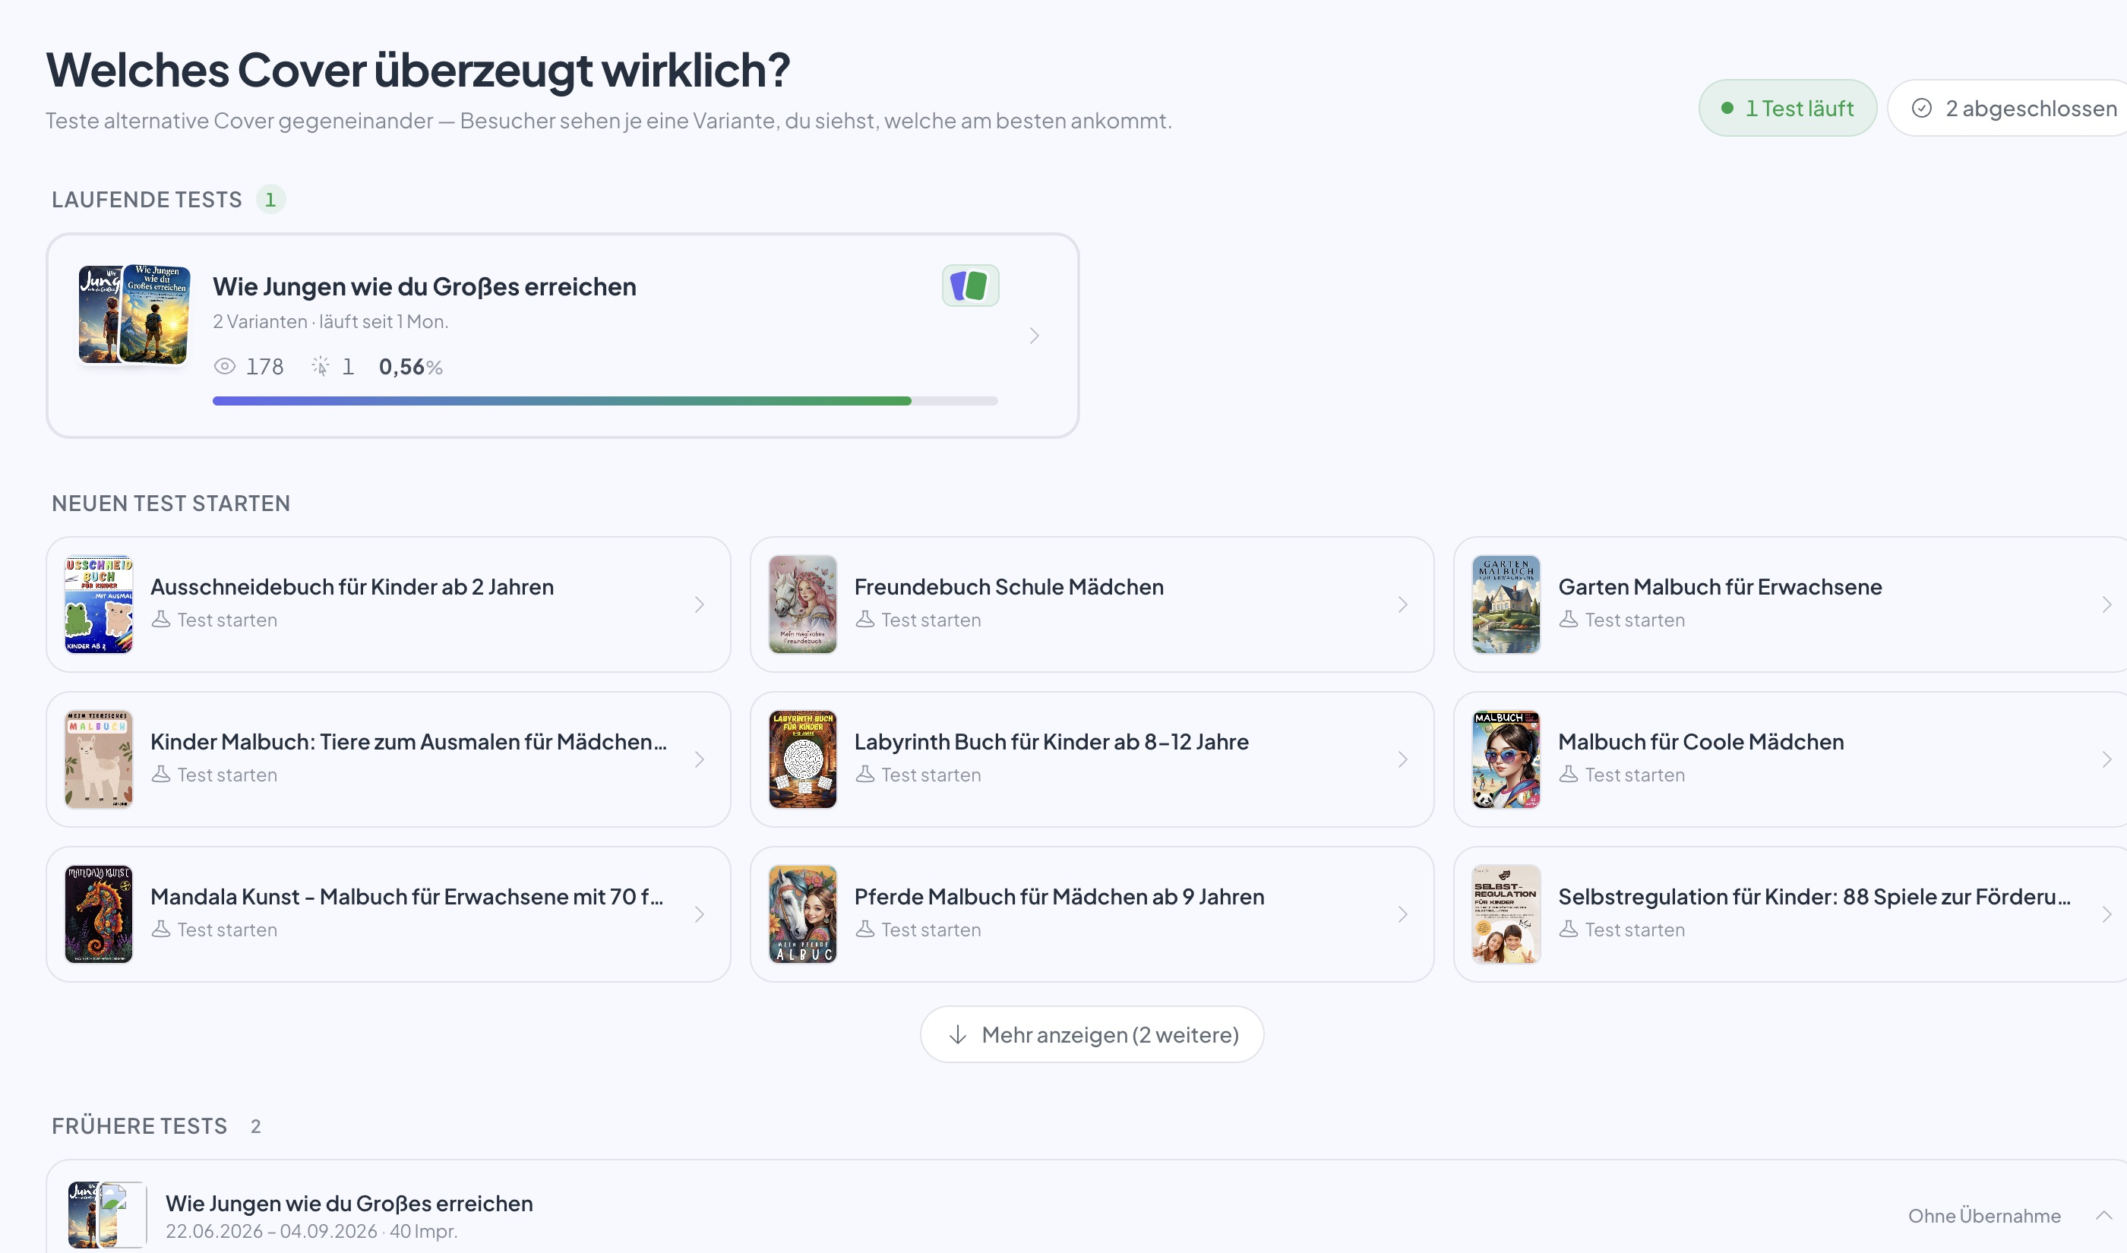This screenshot has width=2127, height=1253.
Task: Click the Ohne Übernahme label
Action: click(x=1983, y=1216)
